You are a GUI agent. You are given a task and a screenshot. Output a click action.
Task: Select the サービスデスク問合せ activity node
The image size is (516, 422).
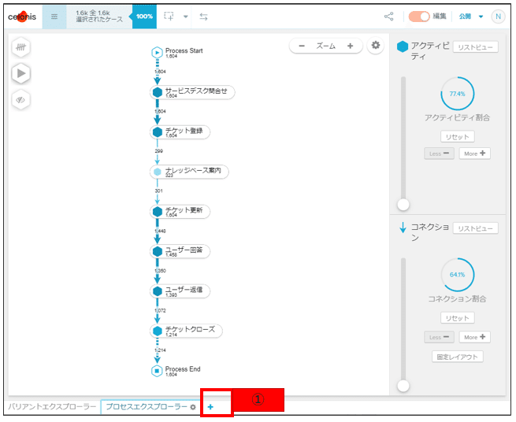(x=192, y=92)
